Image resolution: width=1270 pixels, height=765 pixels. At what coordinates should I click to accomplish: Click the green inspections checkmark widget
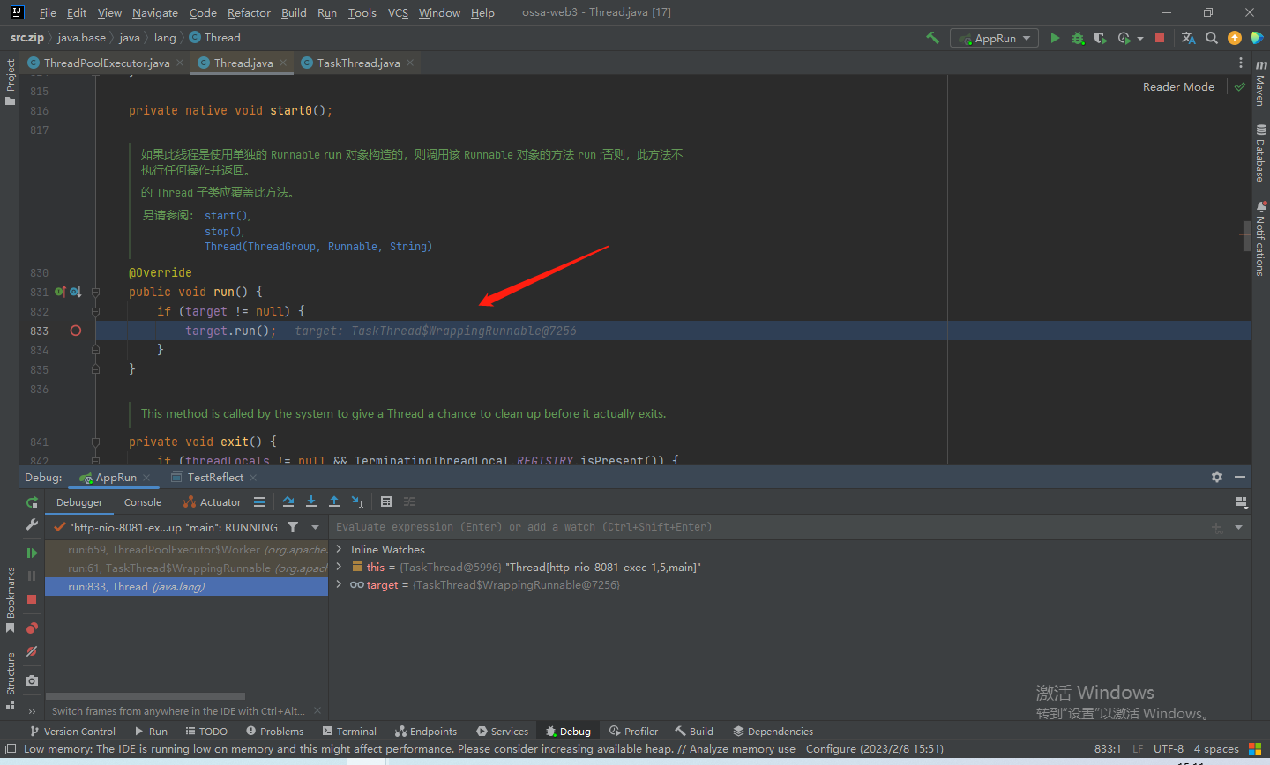[x=1240, y=86]
